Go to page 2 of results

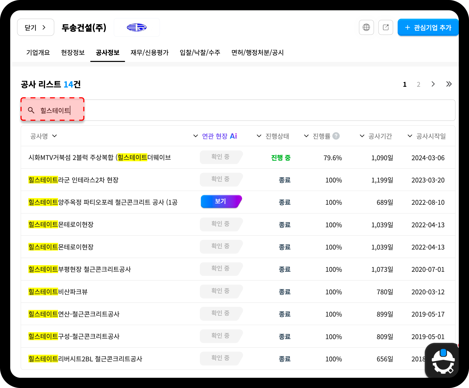(x=418, y=84)
